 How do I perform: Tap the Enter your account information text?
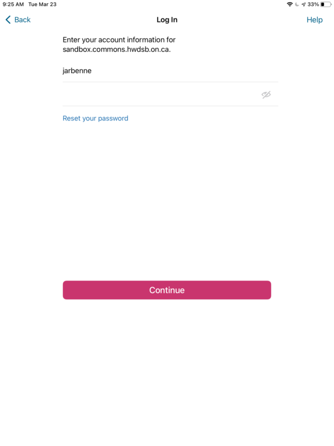click(119, 40)
